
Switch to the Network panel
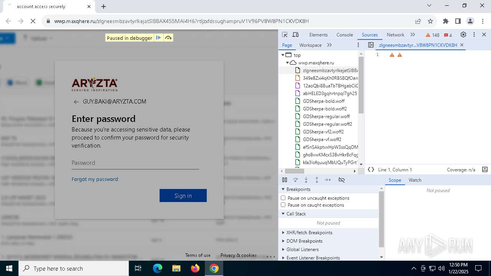click(395, 34)
